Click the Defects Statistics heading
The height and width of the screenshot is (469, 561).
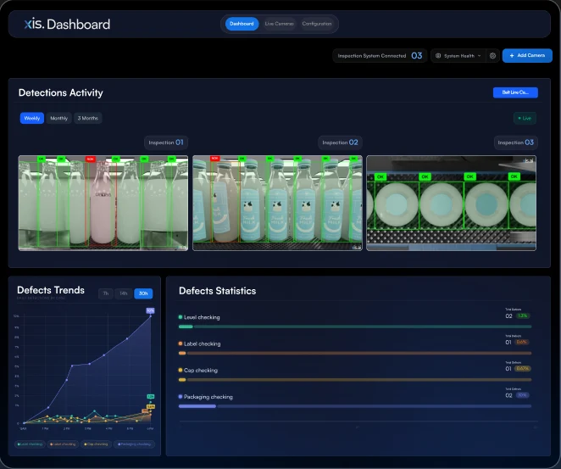click(218, 291)
